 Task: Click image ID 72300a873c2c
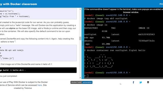coord(146,41)
